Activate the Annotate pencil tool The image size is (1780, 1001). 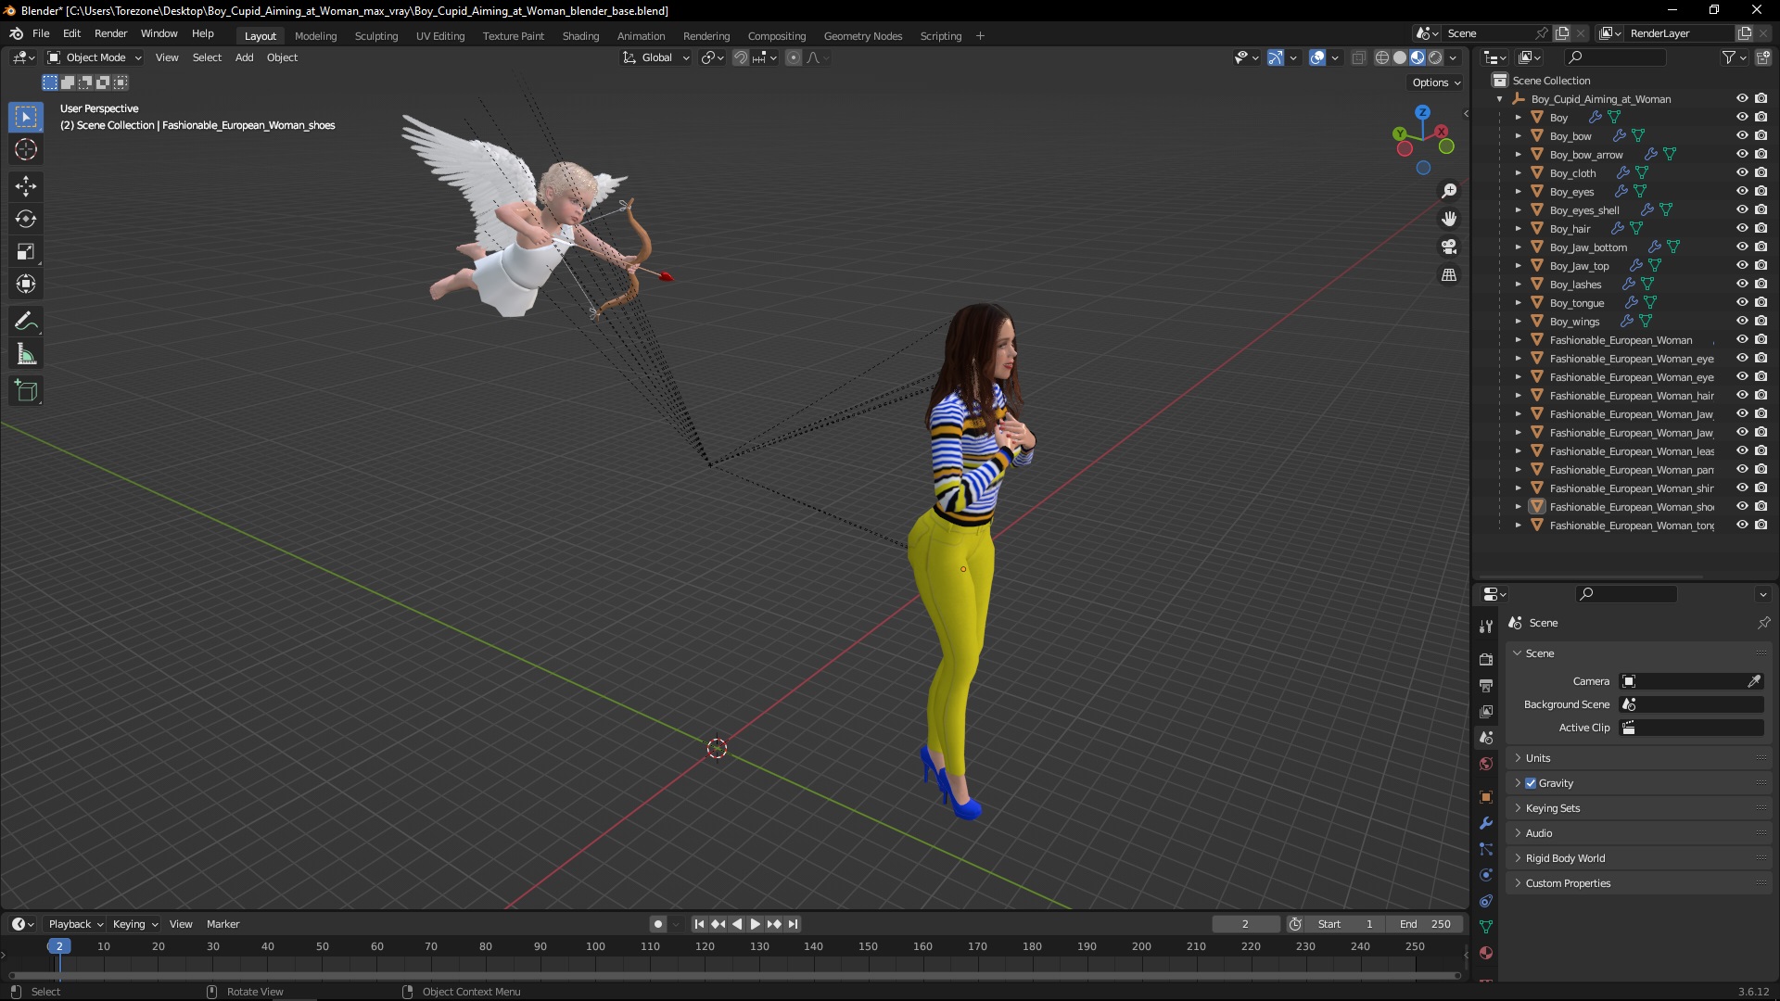pos(26,322)
